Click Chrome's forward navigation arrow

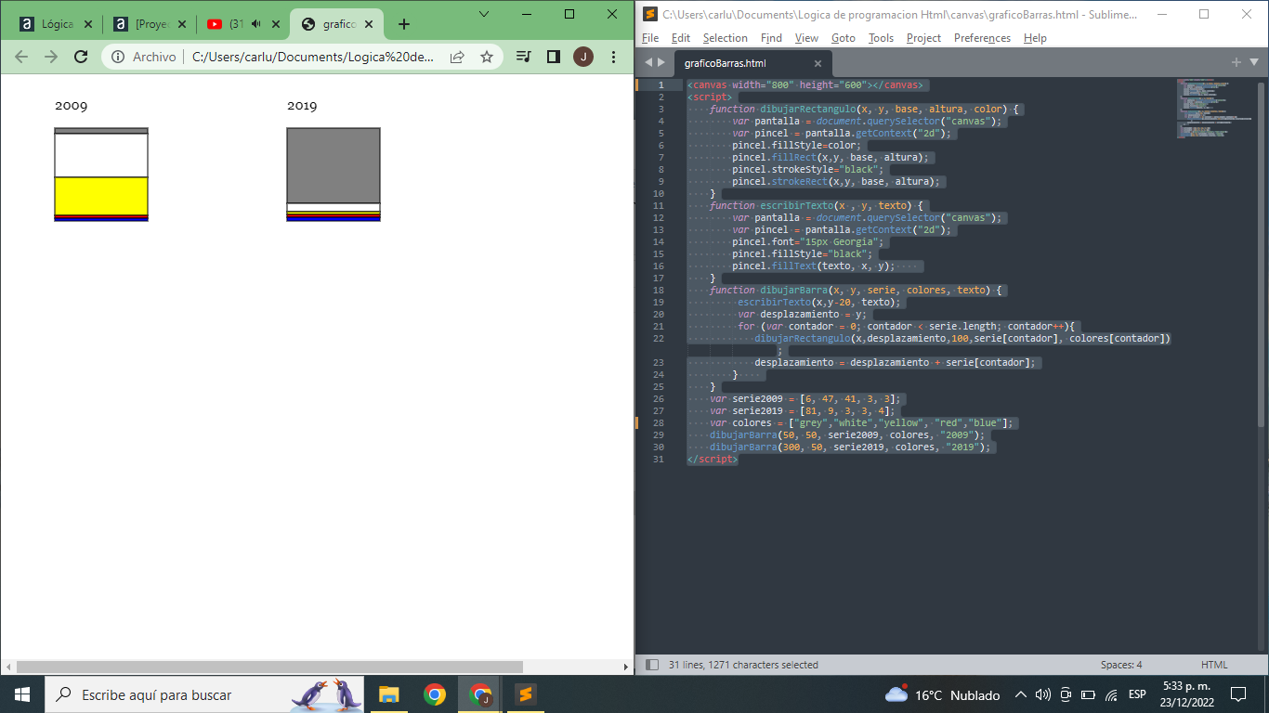pyautogui.click(x=51, y=57)
